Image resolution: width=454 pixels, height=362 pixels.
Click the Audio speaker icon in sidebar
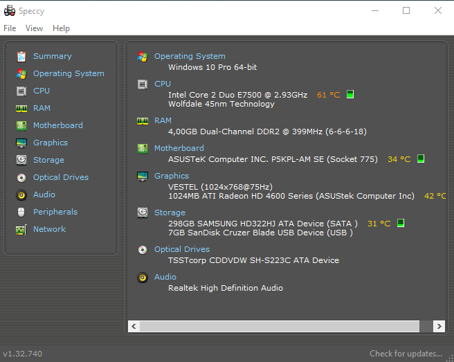click(21, 195)
